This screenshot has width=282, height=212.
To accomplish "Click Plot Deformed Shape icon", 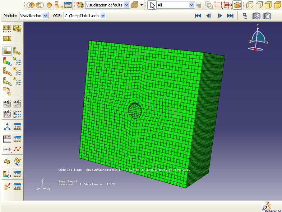I will tap(17, 51).
